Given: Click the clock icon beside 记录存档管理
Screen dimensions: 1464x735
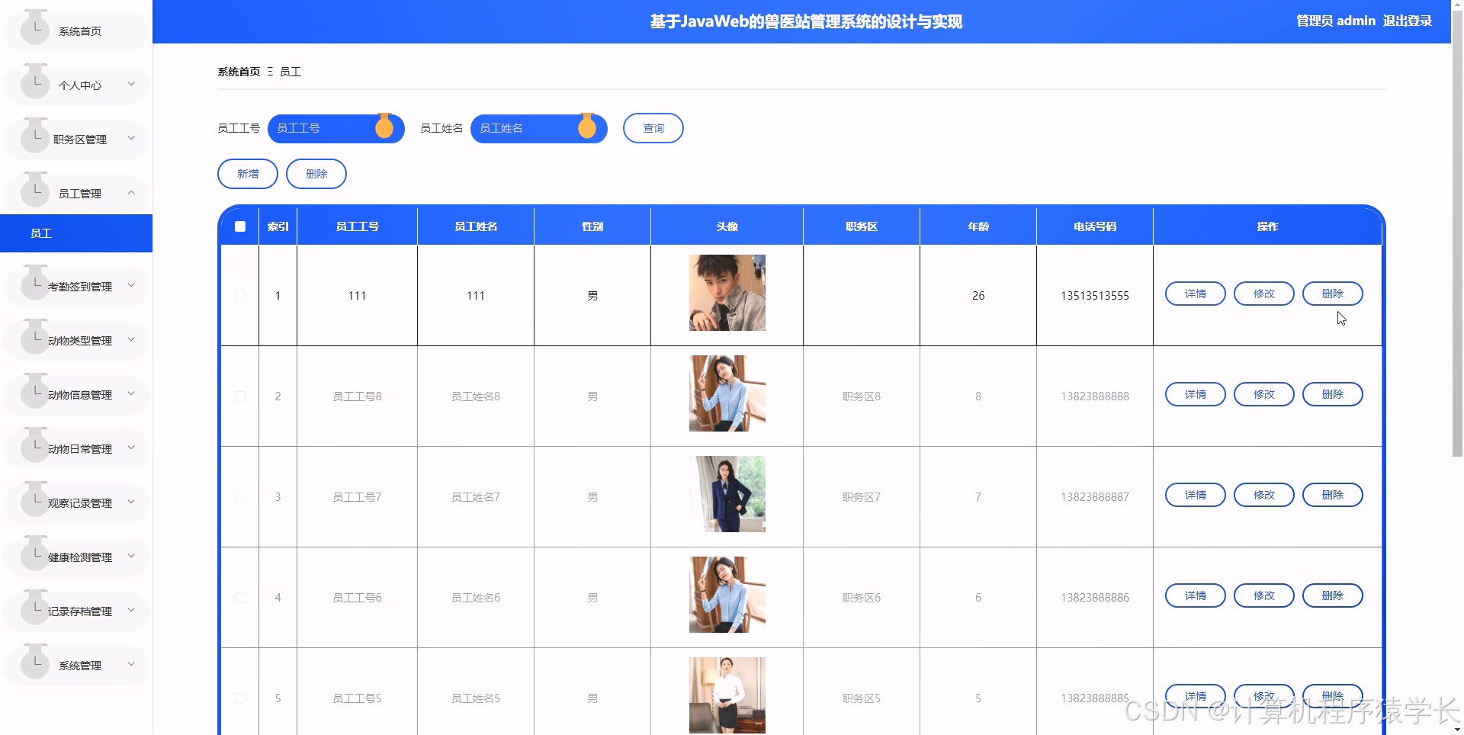Looking at the screenshot, I should coord(35,608).
